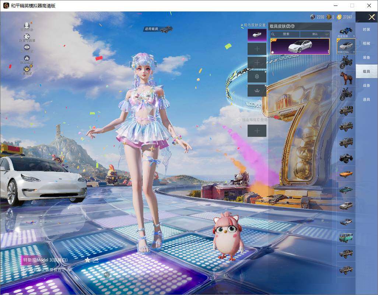The width and height of the screenshot is (378, 295).
Task: Select the black monster truck vehicle
Action: coord(346,158)
